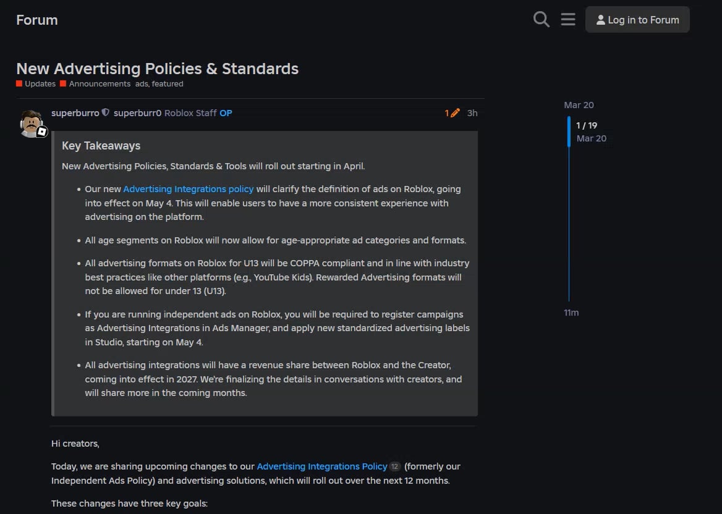Click the blue timeline scroller handle

pos(569,132)
